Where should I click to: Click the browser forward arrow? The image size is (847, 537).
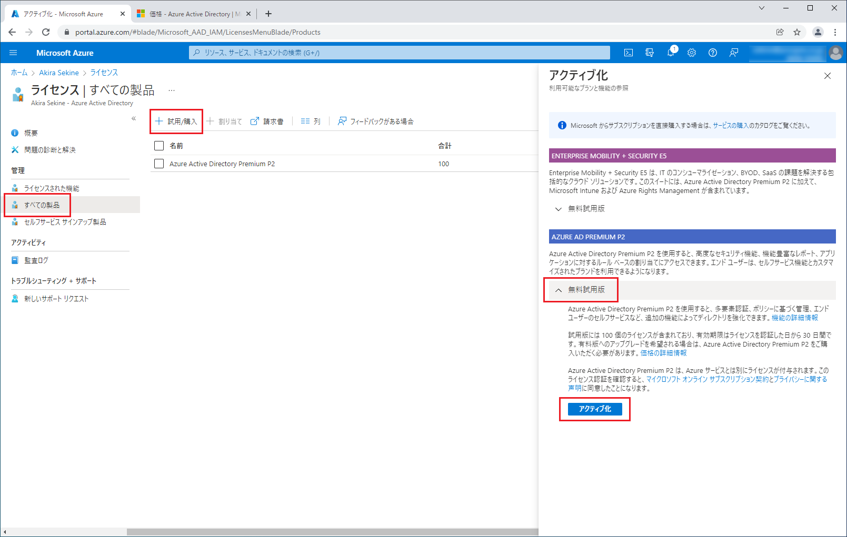coord(29,32)
